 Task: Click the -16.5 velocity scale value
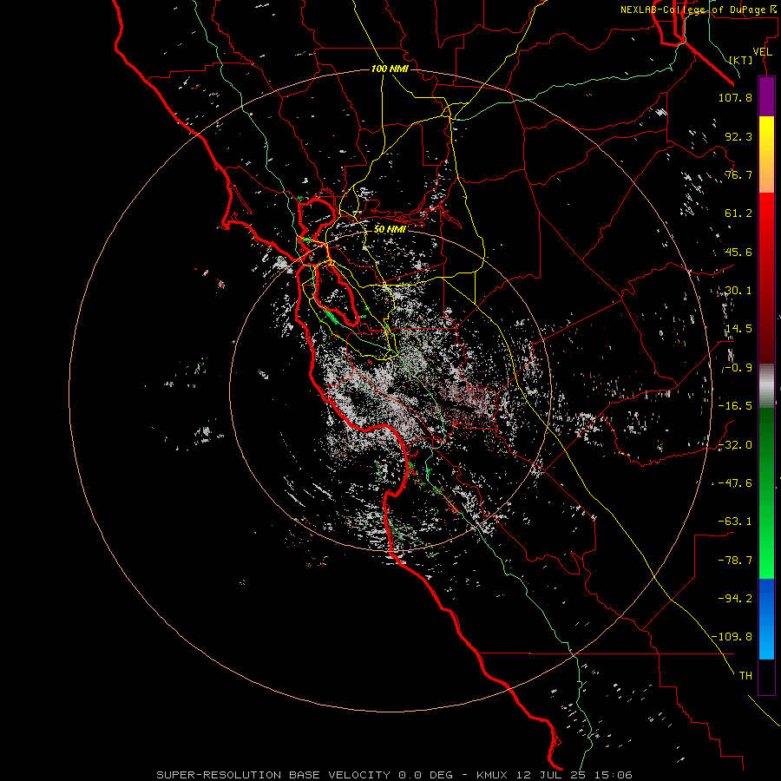[735, 406]
